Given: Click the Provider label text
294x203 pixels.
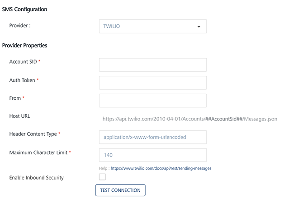Looking at the screenshot, I should pos(20,25).
